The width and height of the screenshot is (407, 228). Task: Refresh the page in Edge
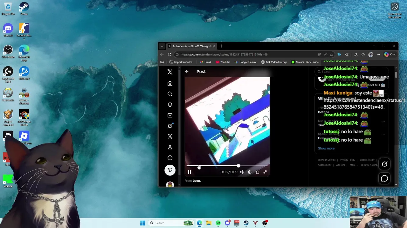pos(169,54)
